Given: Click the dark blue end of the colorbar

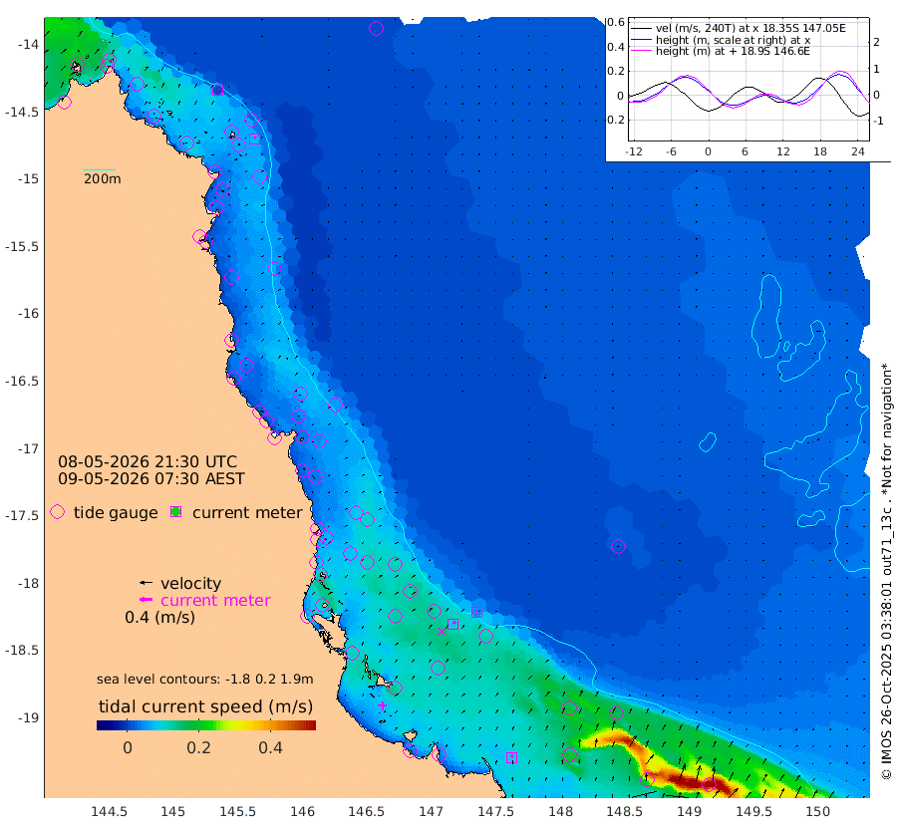Looking at the screenshot, I should [102, 725].
